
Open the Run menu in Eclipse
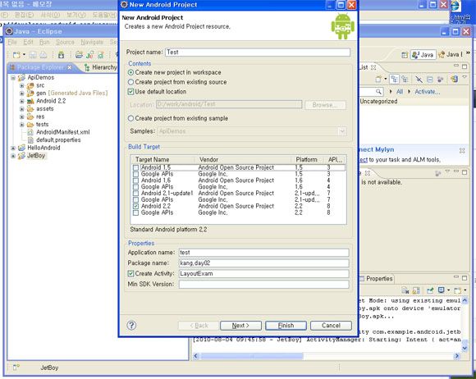coord(44,42)
